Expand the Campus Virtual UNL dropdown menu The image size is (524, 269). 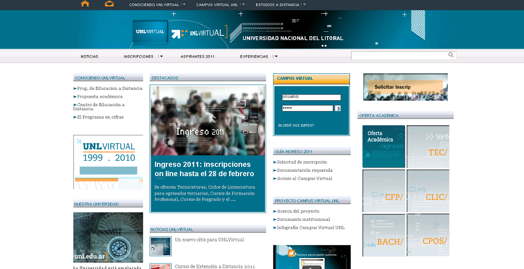(219, 4)
